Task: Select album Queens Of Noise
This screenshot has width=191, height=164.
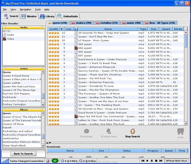Action: [22, 124]
